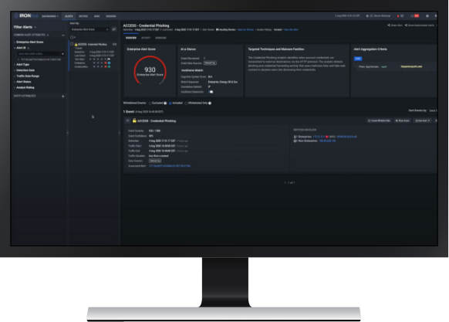This screenshot has height=322, width=449.
Task: Open the alert status review link
Action: pyautogui.click(x=245, y=29)
